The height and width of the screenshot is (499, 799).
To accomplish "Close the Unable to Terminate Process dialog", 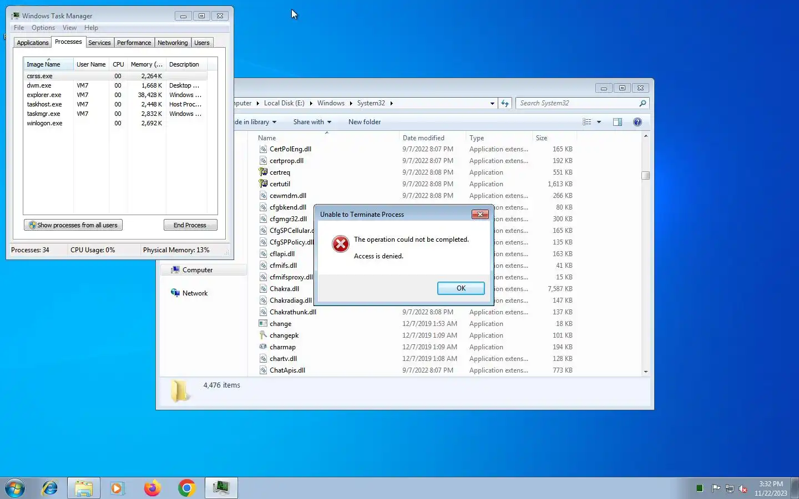I will (x=480, y=214).
